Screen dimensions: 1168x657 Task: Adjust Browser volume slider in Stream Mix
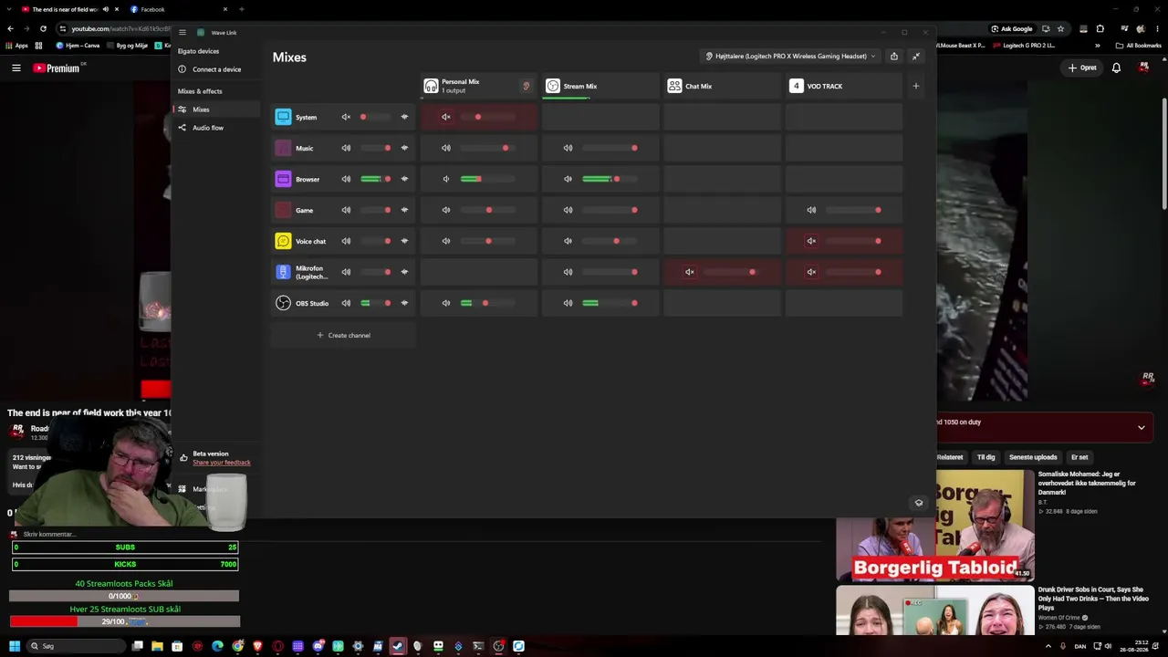click(x=610, y=179)
